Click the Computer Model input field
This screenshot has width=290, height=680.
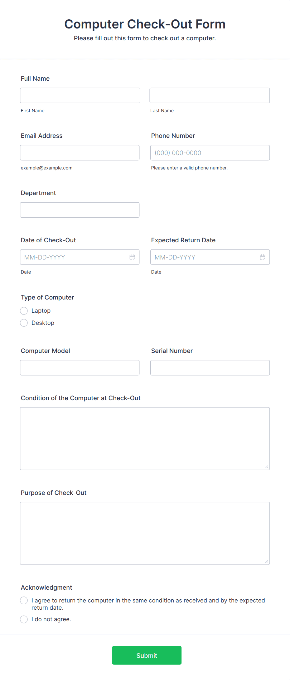[x=80, y=367]
